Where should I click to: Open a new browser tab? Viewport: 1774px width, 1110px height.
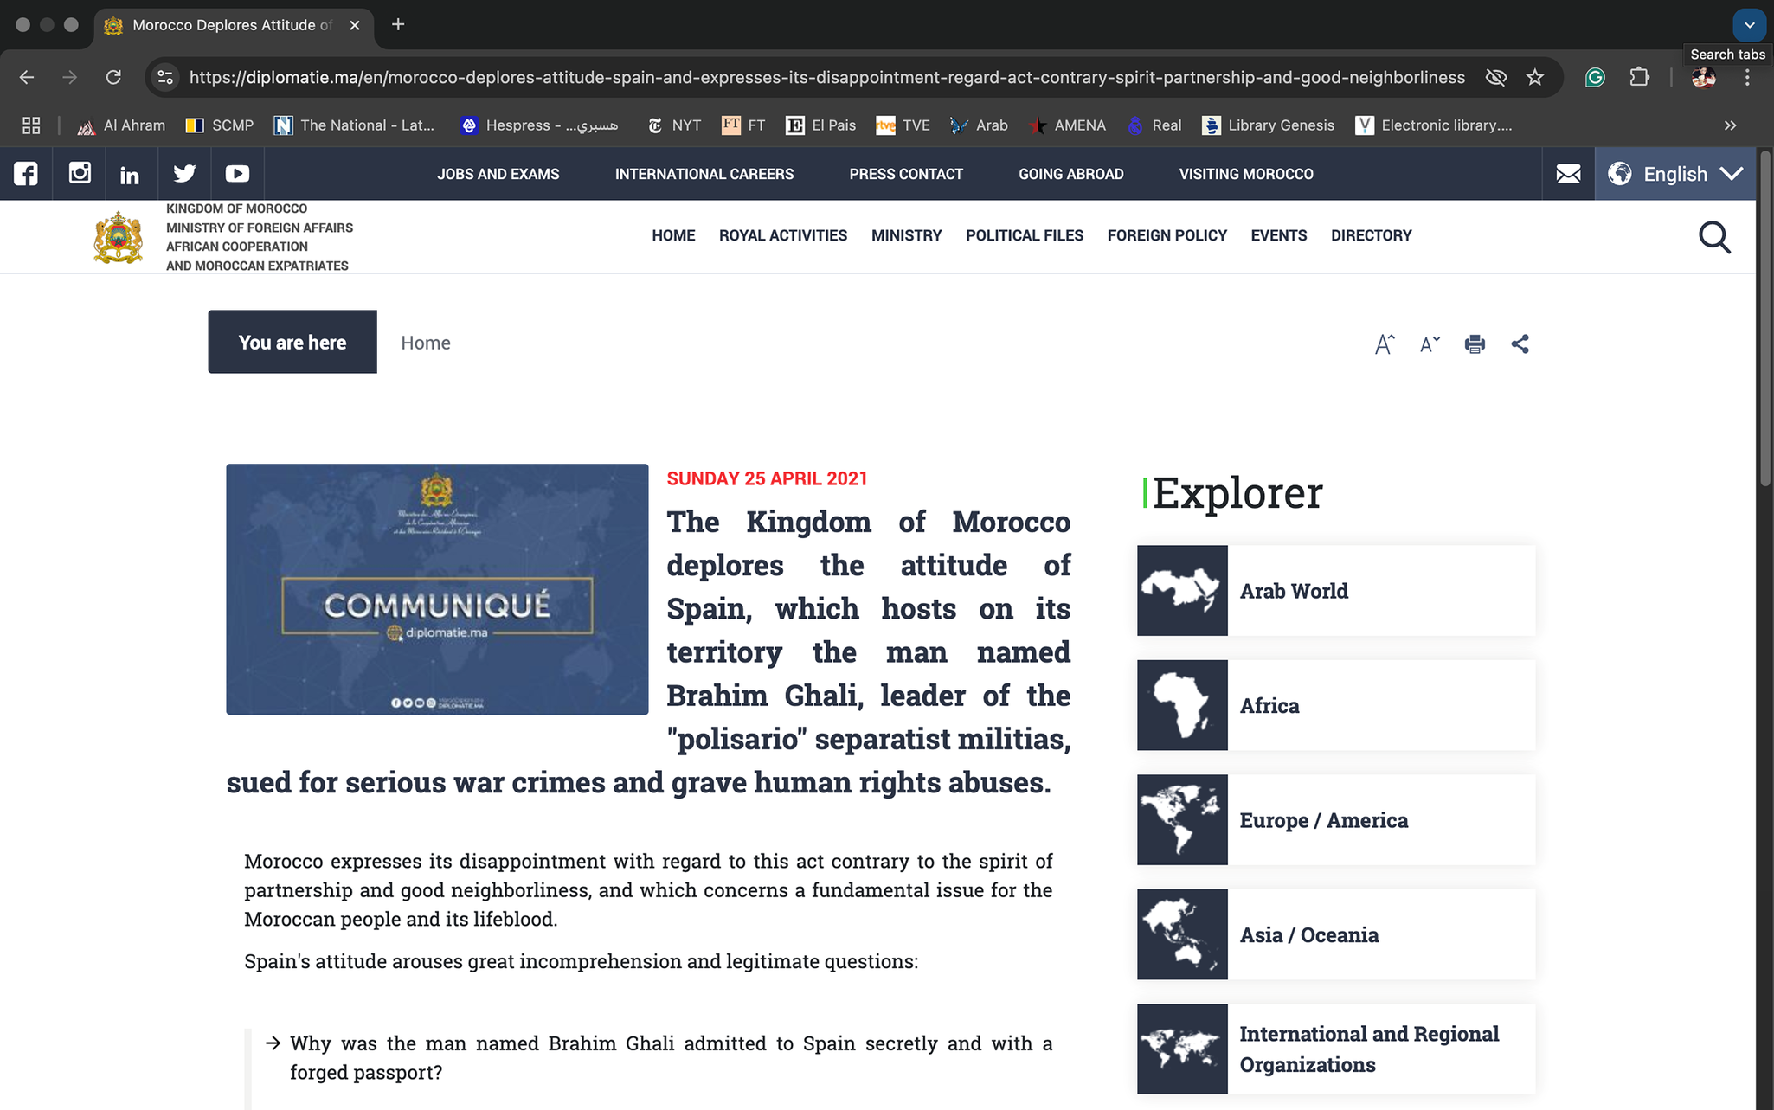coord(398,24)
